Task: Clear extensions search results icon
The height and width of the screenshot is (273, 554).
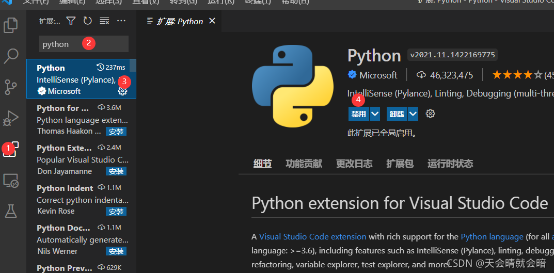Action: click(104, 21)
